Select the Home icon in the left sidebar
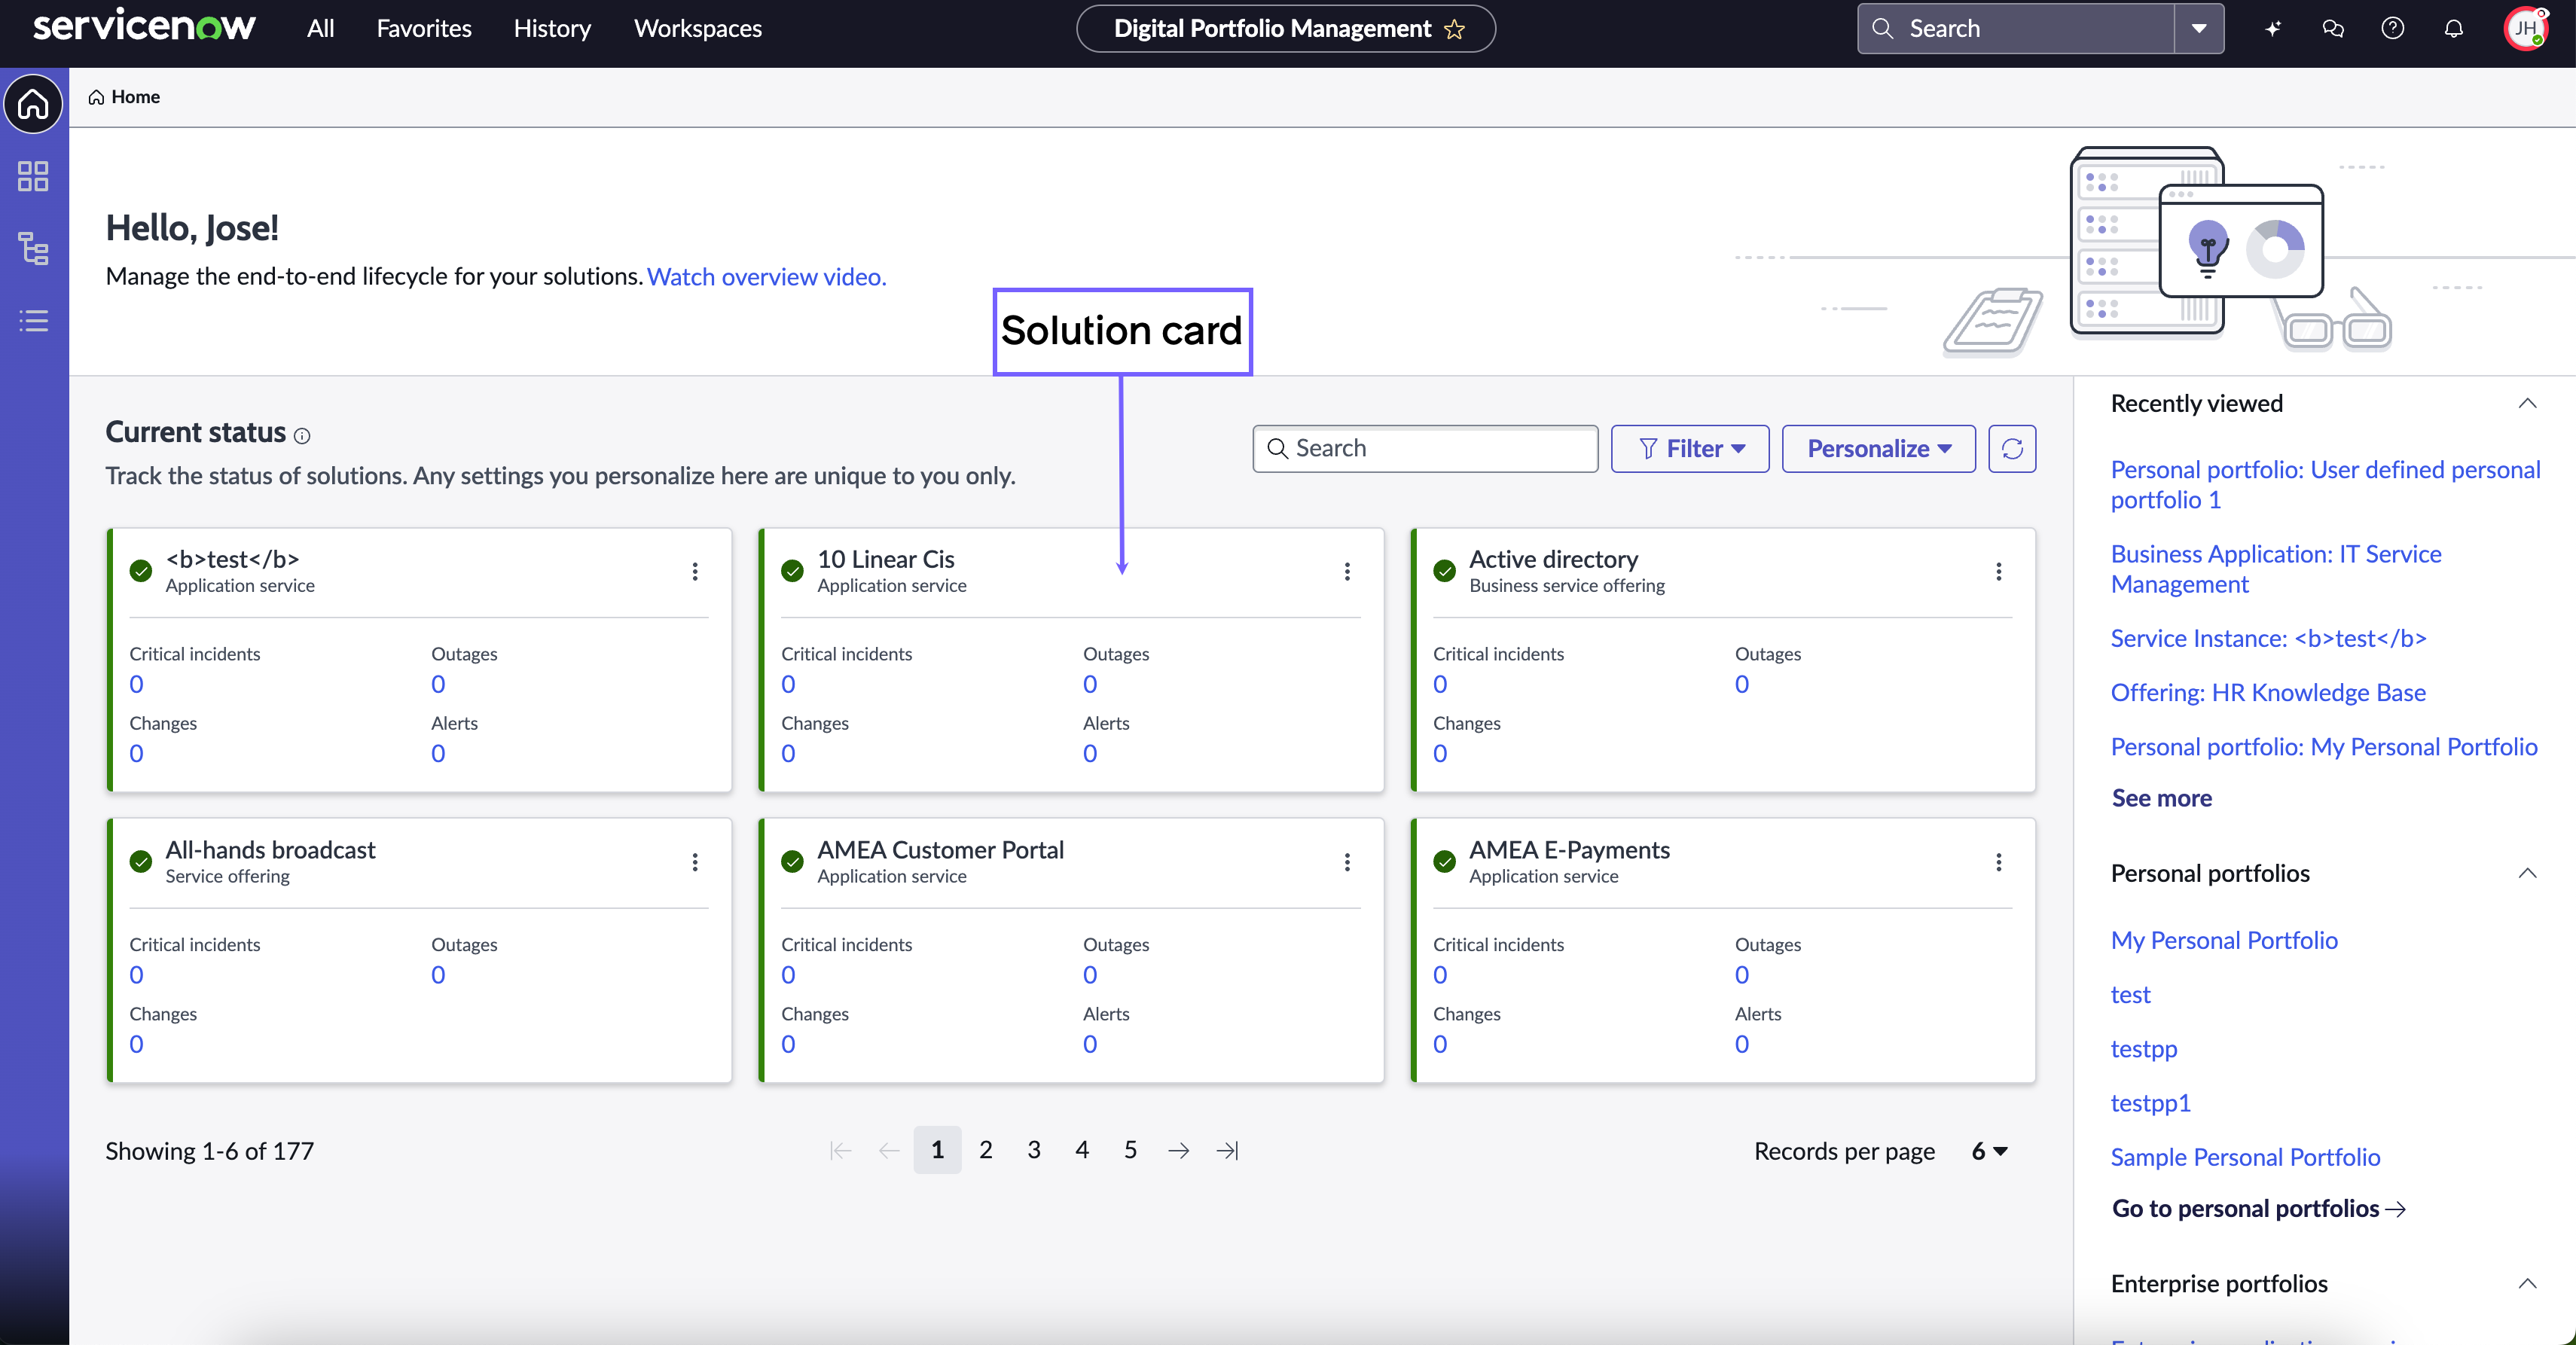Image resolution: width=2576 pixels, height=1345 pixels. pos(33,103)
